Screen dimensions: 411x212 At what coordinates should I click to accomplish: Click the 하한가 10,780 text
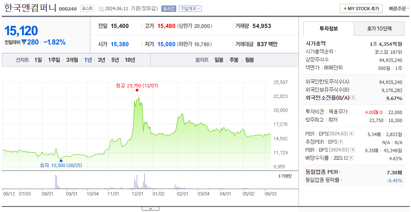point(194,44)
